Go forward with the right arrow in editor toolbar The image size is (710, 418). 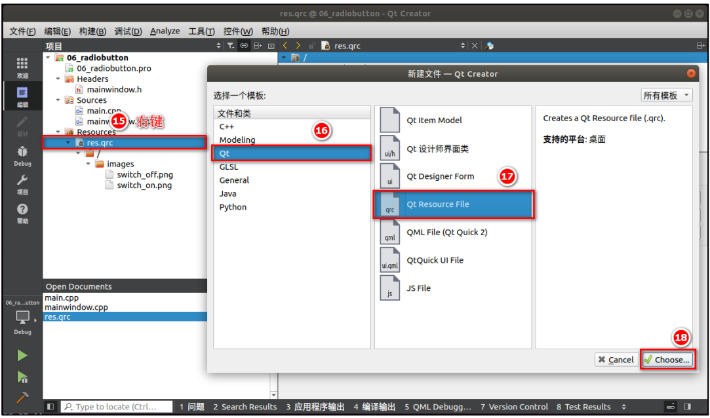pyautogui.click(x=298, y=45)
